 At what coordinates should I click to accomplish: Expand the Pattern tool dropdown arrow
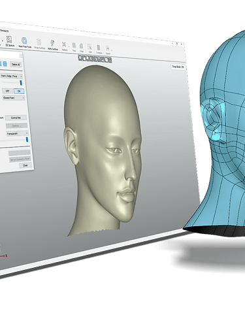[69, 46]
